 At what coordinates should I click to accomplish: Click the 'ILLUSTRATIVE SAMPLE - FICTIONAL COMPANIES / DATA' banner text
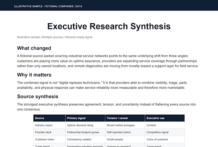(48, 6)
